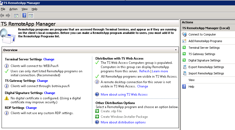Click the Actions pane title
Viewport: 235px width, 130px height.
pyautogui.click(x=187, y=22)
